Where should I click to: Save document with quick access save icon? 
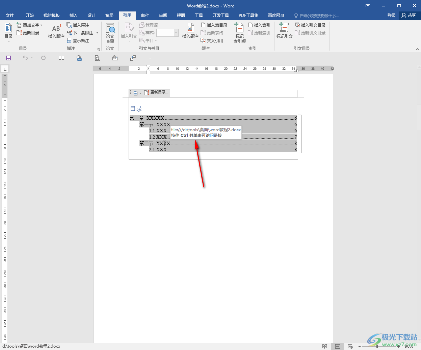click(8, 58)
